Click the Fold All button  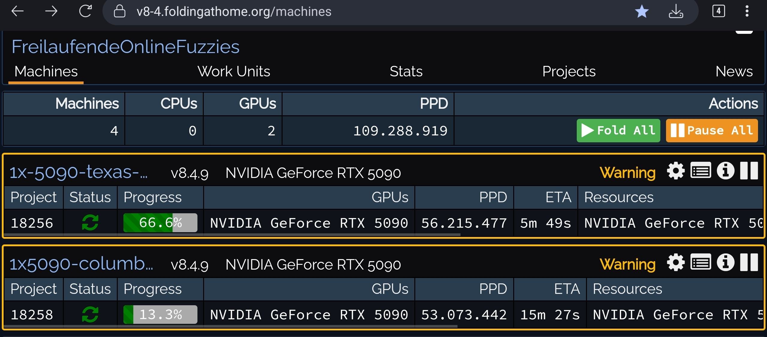point(618,131)
